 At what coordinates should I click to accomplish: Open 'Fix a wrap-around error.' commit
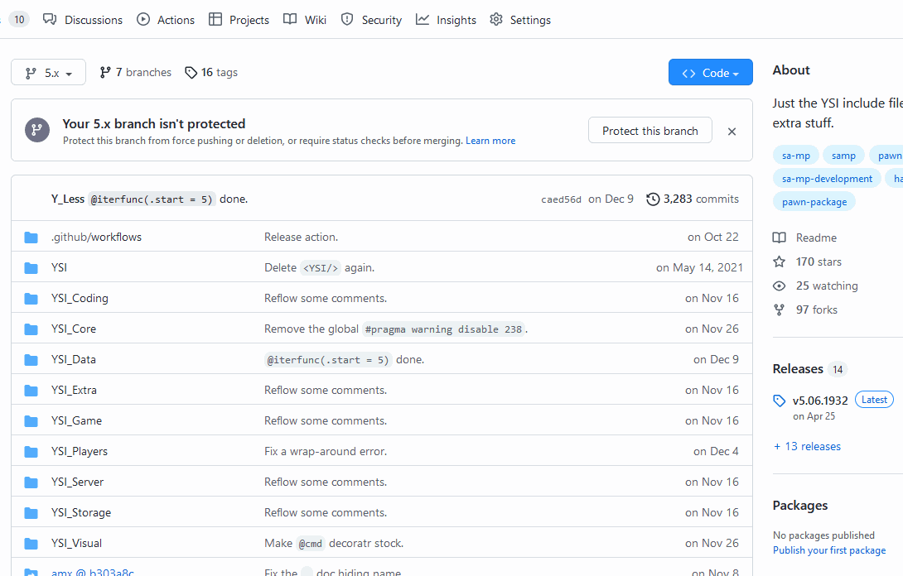point(326,451)
